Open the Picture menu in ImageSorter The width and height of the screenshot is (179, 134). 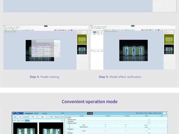pyautogui.click(x=142, y=113)
